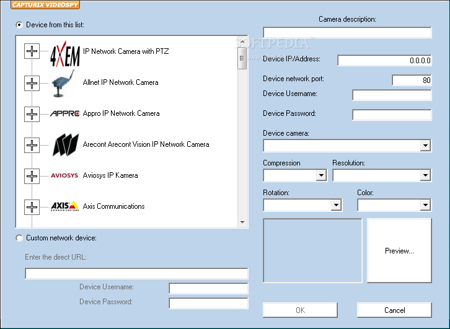Click the Allnet camera picture icon
Image resolution: width=450 pixels, height=329 pixels.
tap(63, 83)
